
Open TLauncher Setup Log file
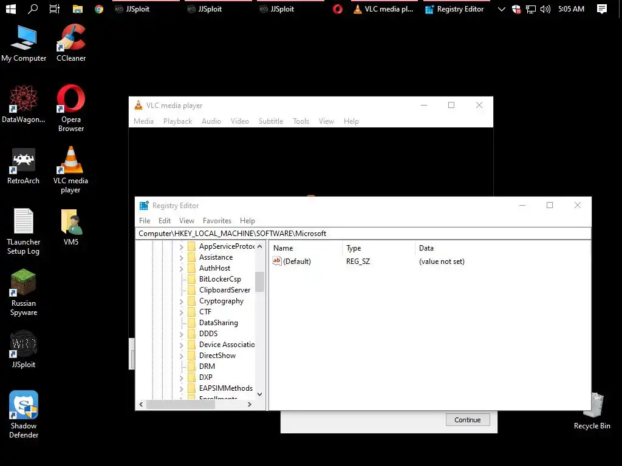(24, 231)
